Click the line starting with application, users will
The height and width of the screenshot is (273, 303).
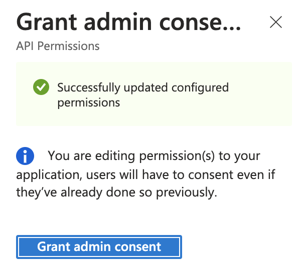coord(145,174)
